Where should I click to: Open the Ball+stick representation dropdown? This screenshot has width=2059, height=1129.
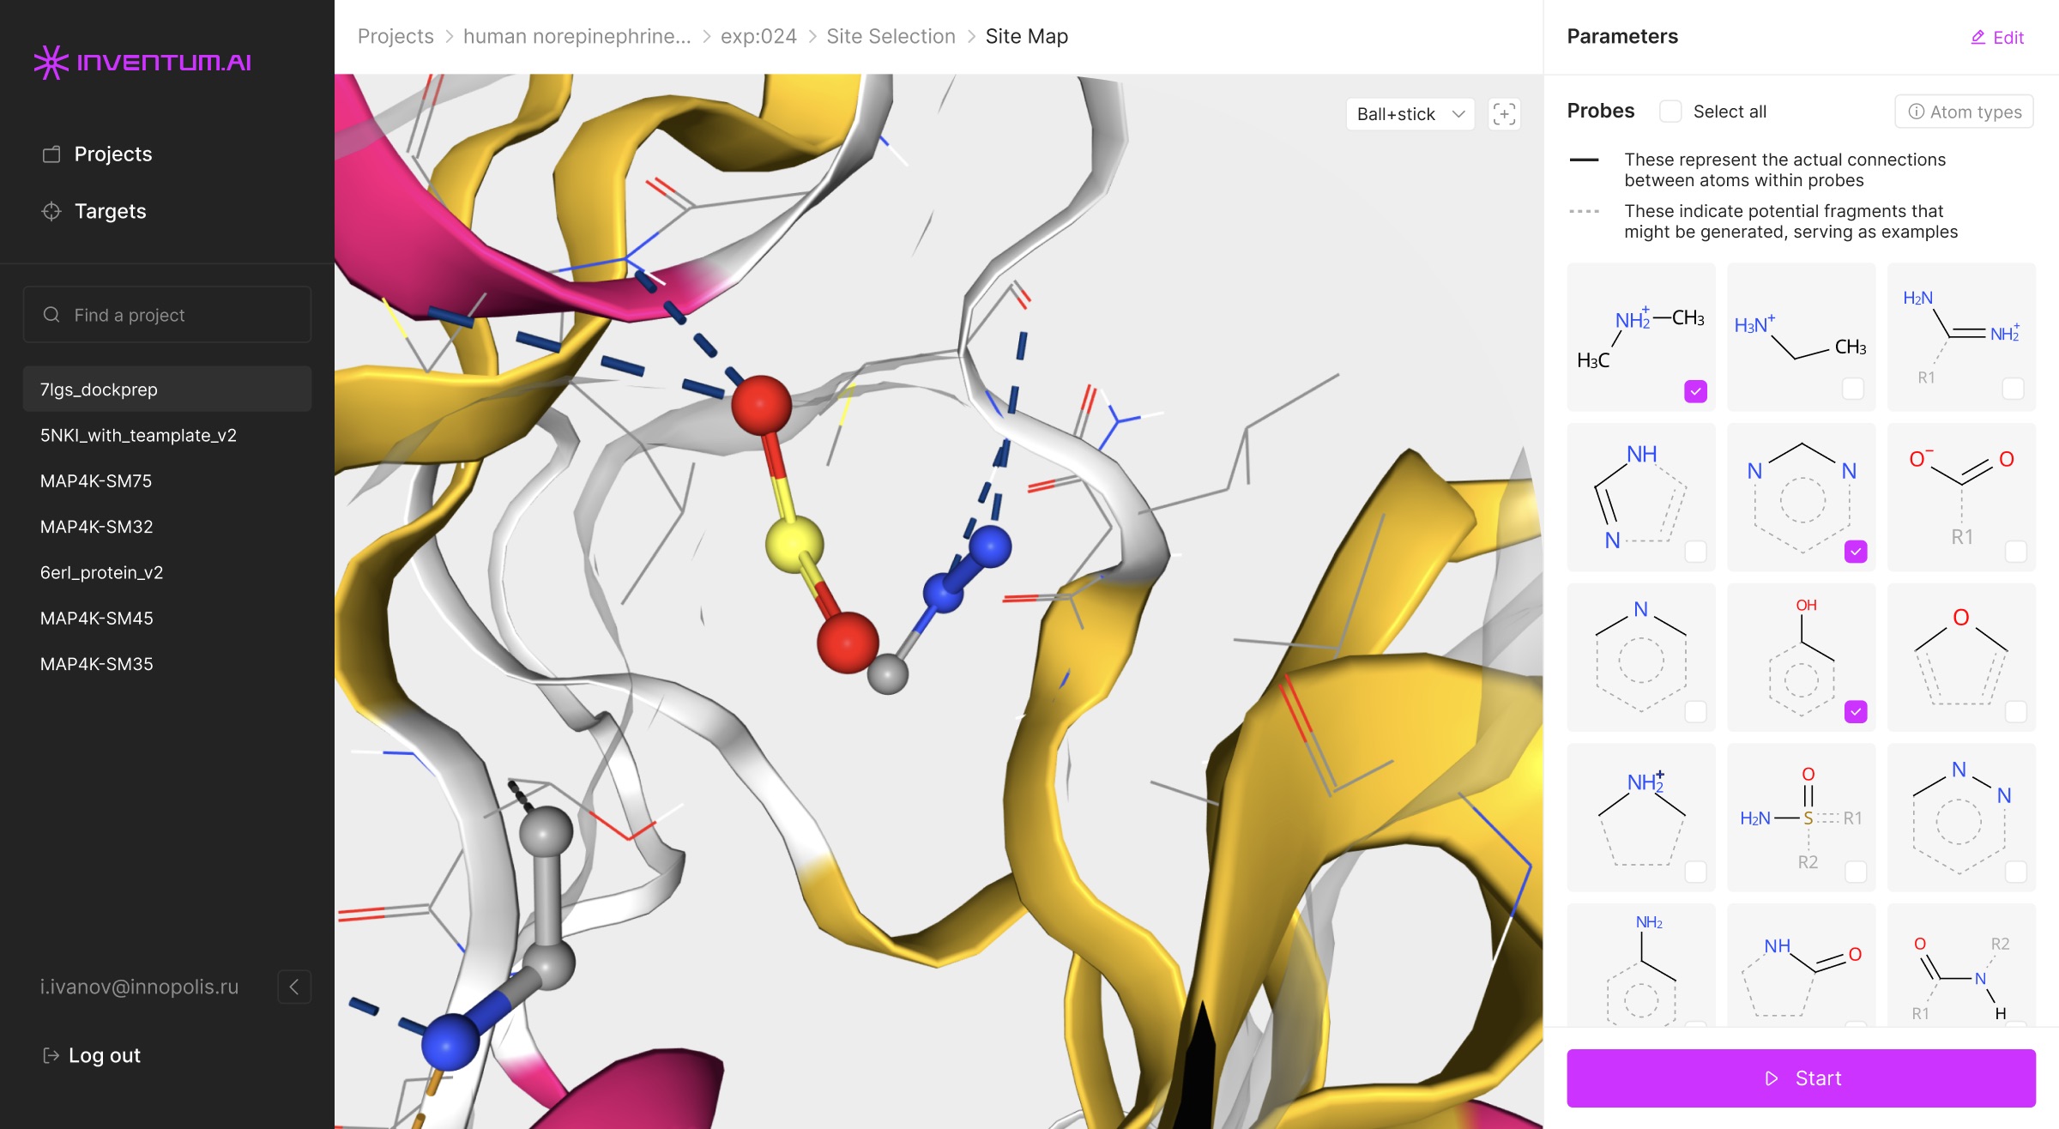tap(1410, 114)
